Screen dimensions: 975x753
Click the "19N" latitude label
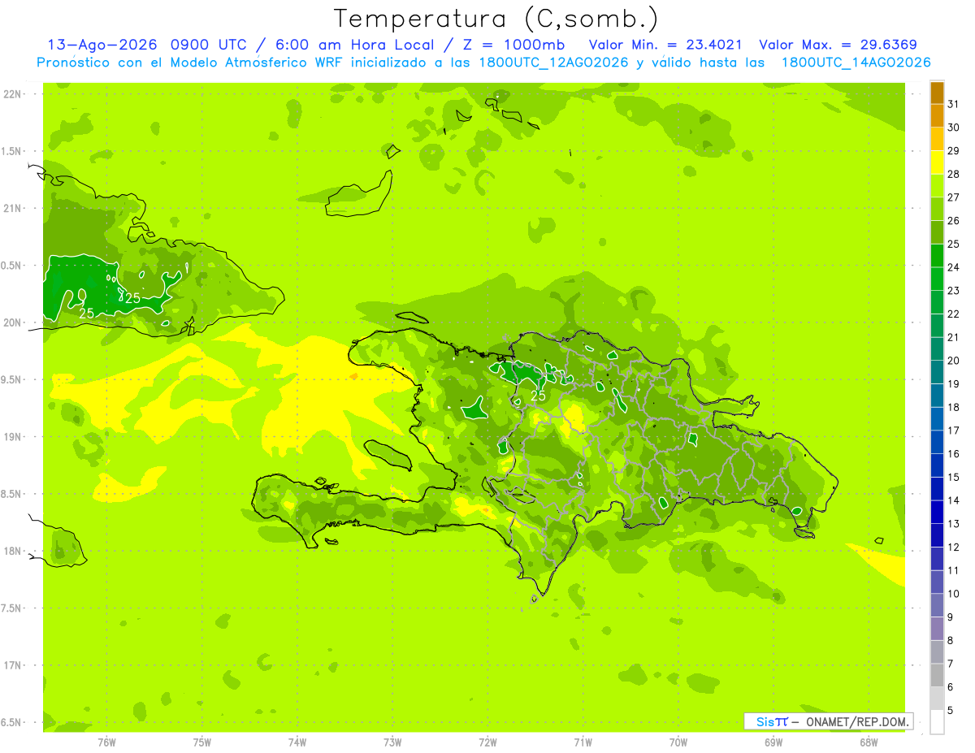pyautogui.click(x=12, y=437)
